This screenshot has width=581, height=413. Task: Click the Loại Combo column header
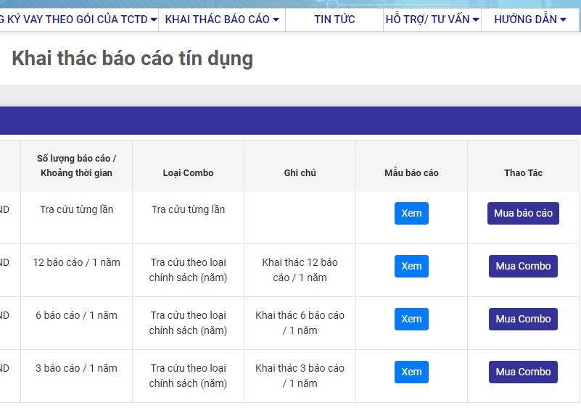[188, 172]
